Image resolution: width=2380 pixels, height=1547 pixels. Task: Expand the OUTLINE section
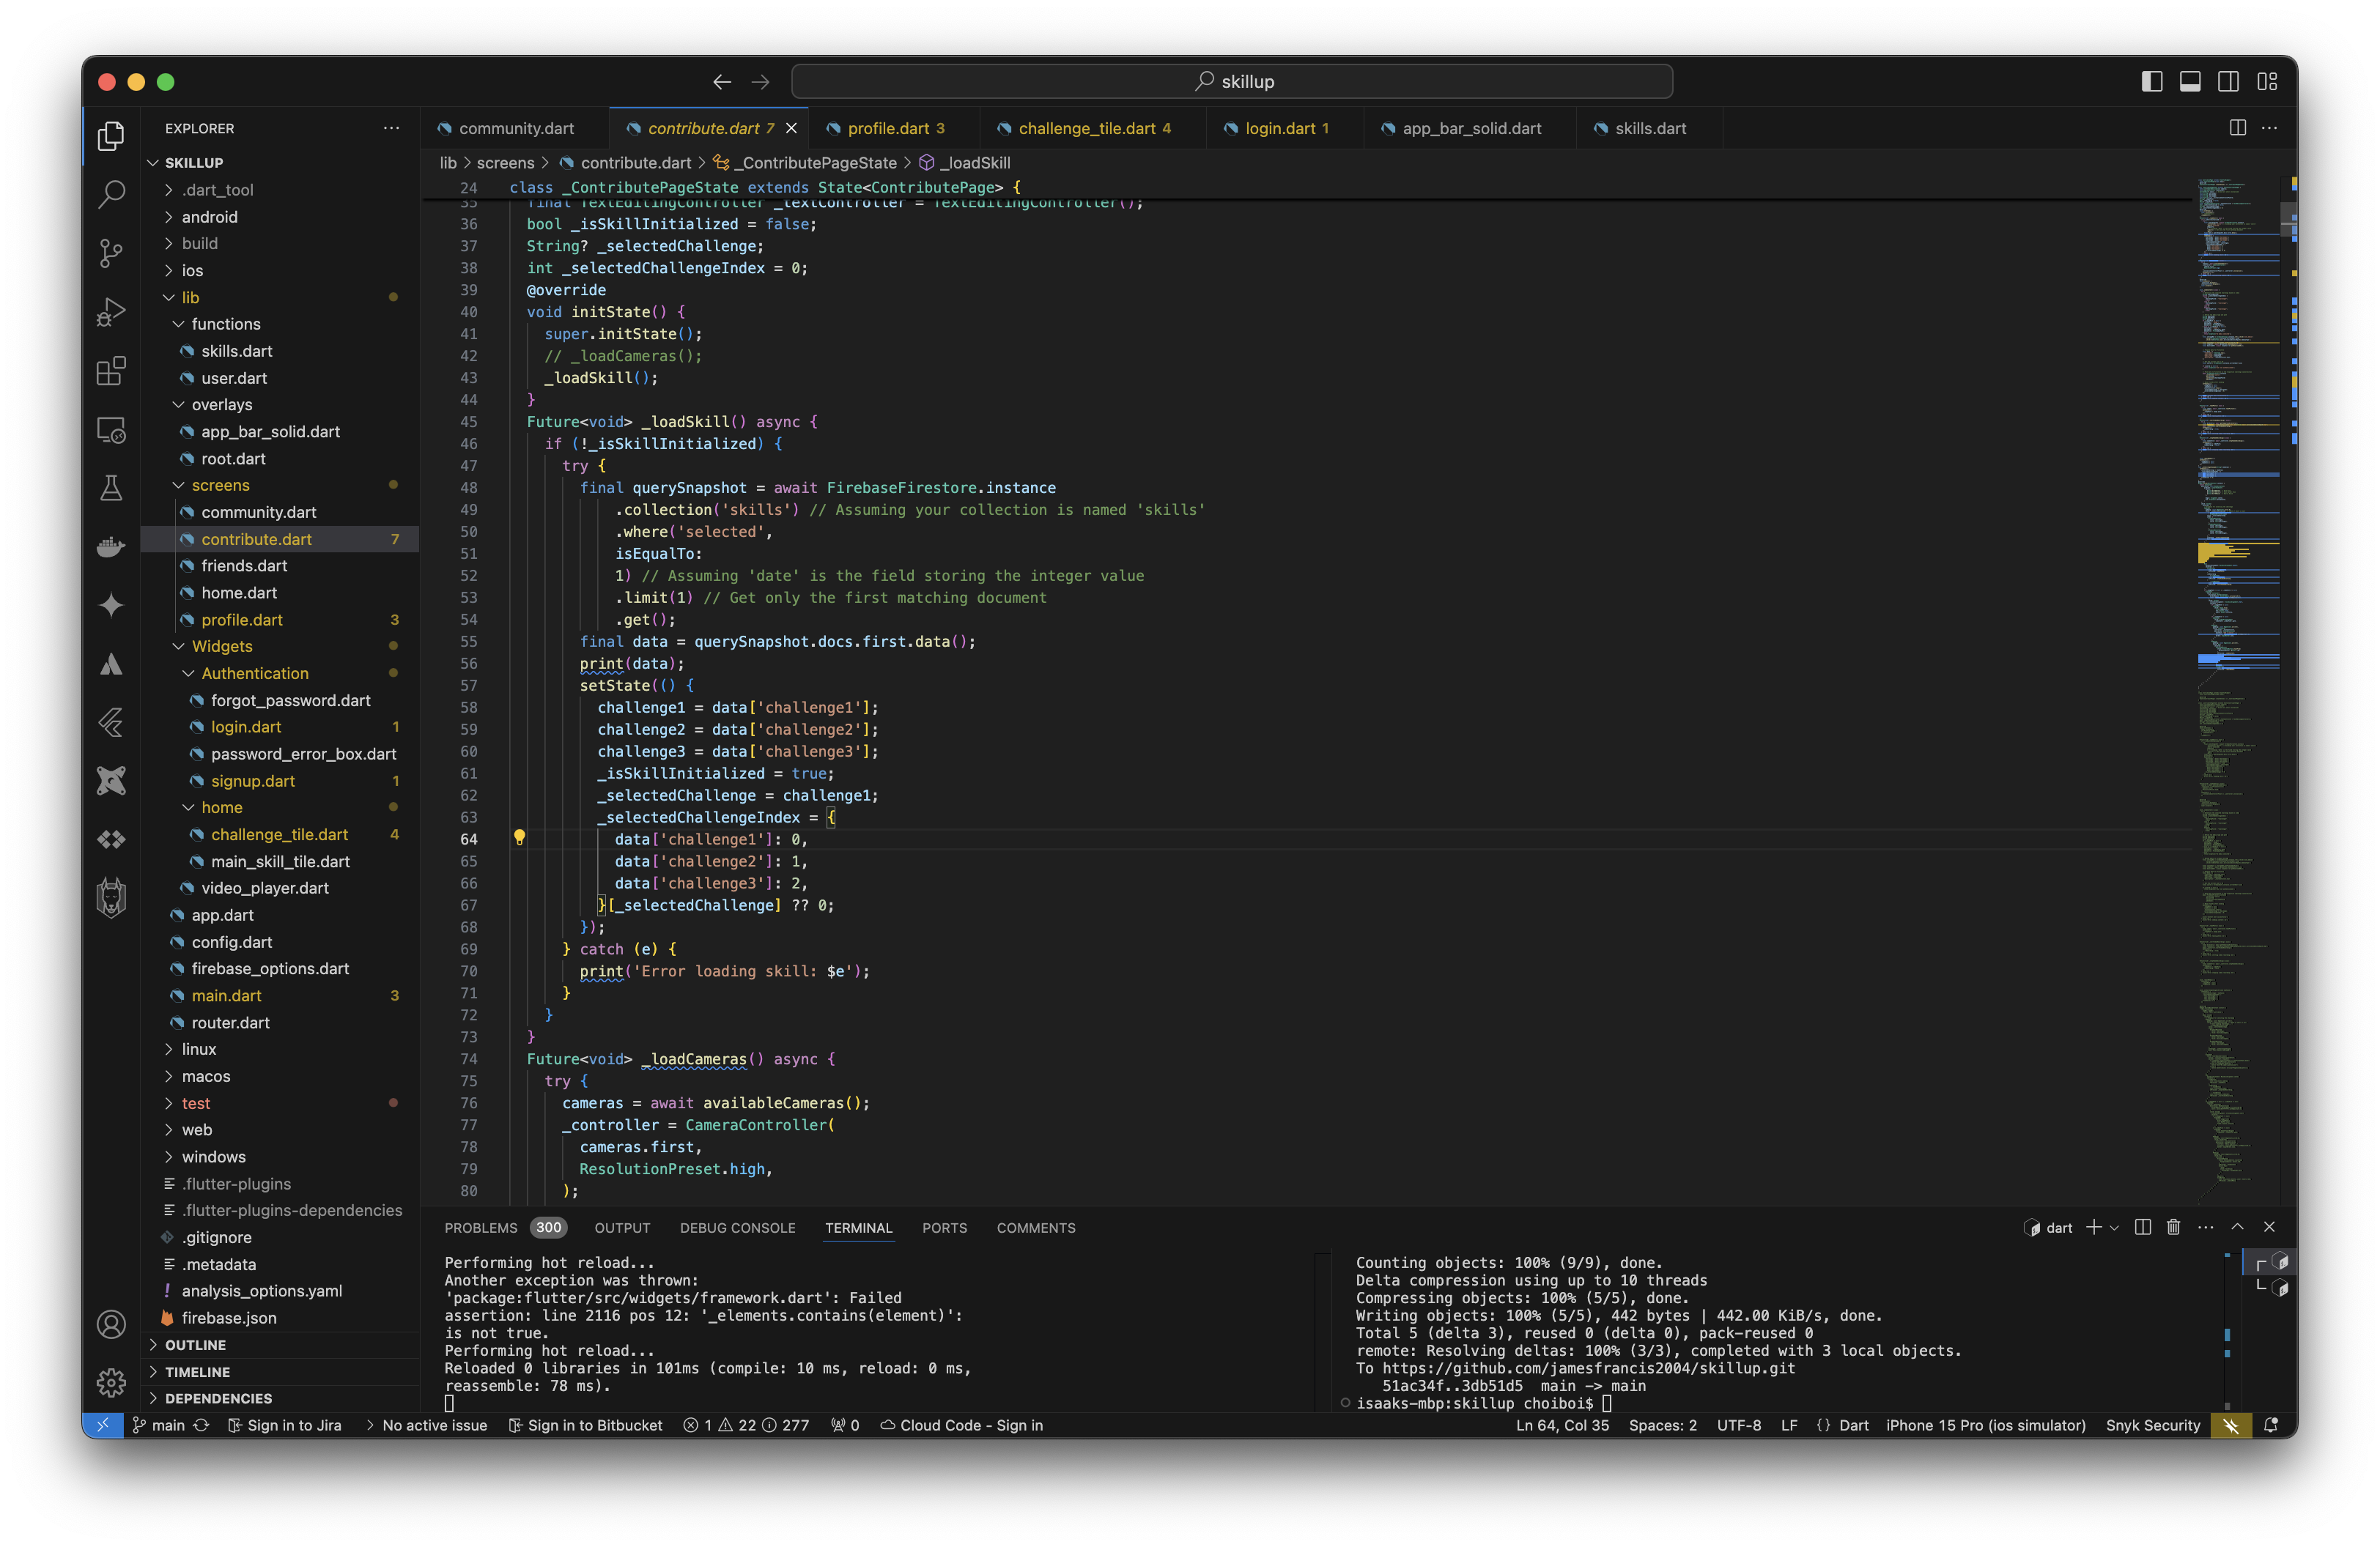pos(195,1345)
